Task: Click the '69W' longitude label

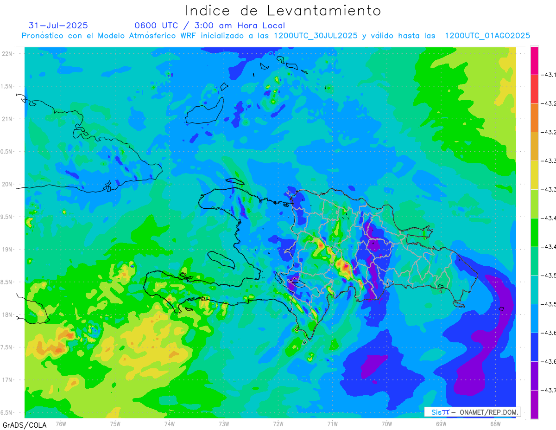Action: coord(441,424)
